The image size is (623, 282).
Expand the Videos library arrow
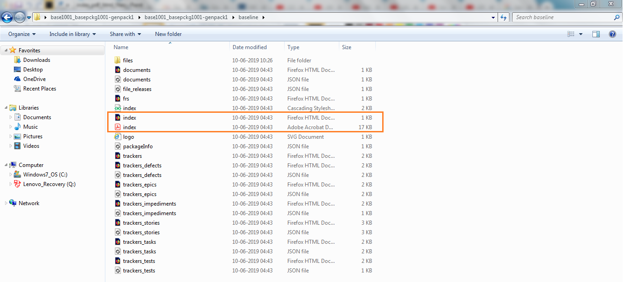click(x=11, y=146)
